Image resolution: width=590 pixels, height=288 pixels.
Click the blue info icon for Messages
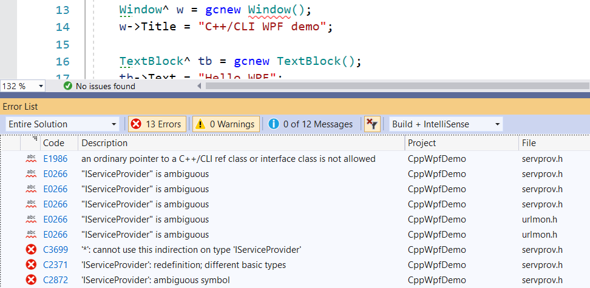pyautogui.click(x=274, y=124)
